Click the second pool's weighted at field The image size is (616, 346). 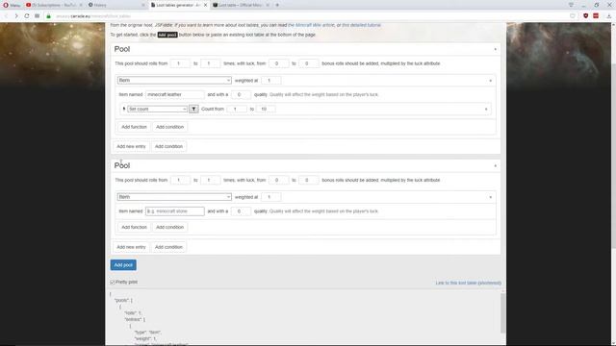pos(271,197)
